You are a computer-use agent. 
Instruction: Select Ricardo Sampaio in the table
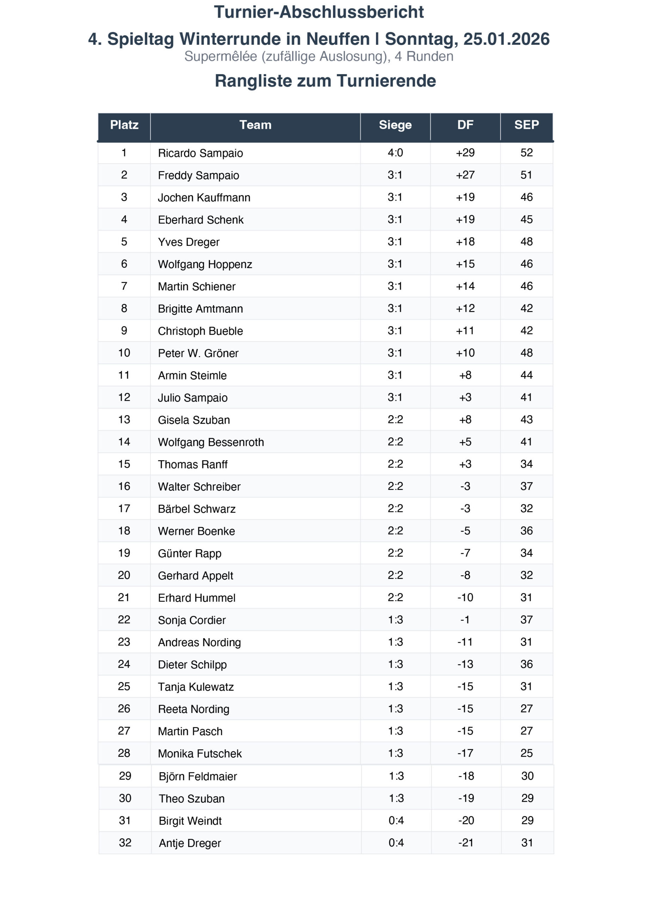coord(200,153)
